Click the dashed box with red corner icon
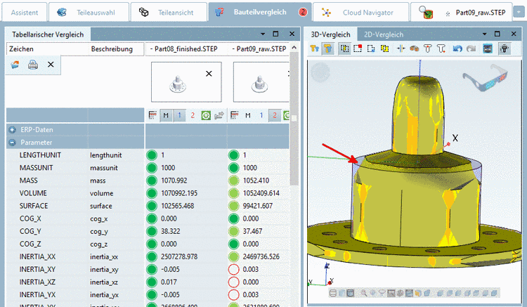This screenshot has width=527, height=307. click(x=358, y=48)
